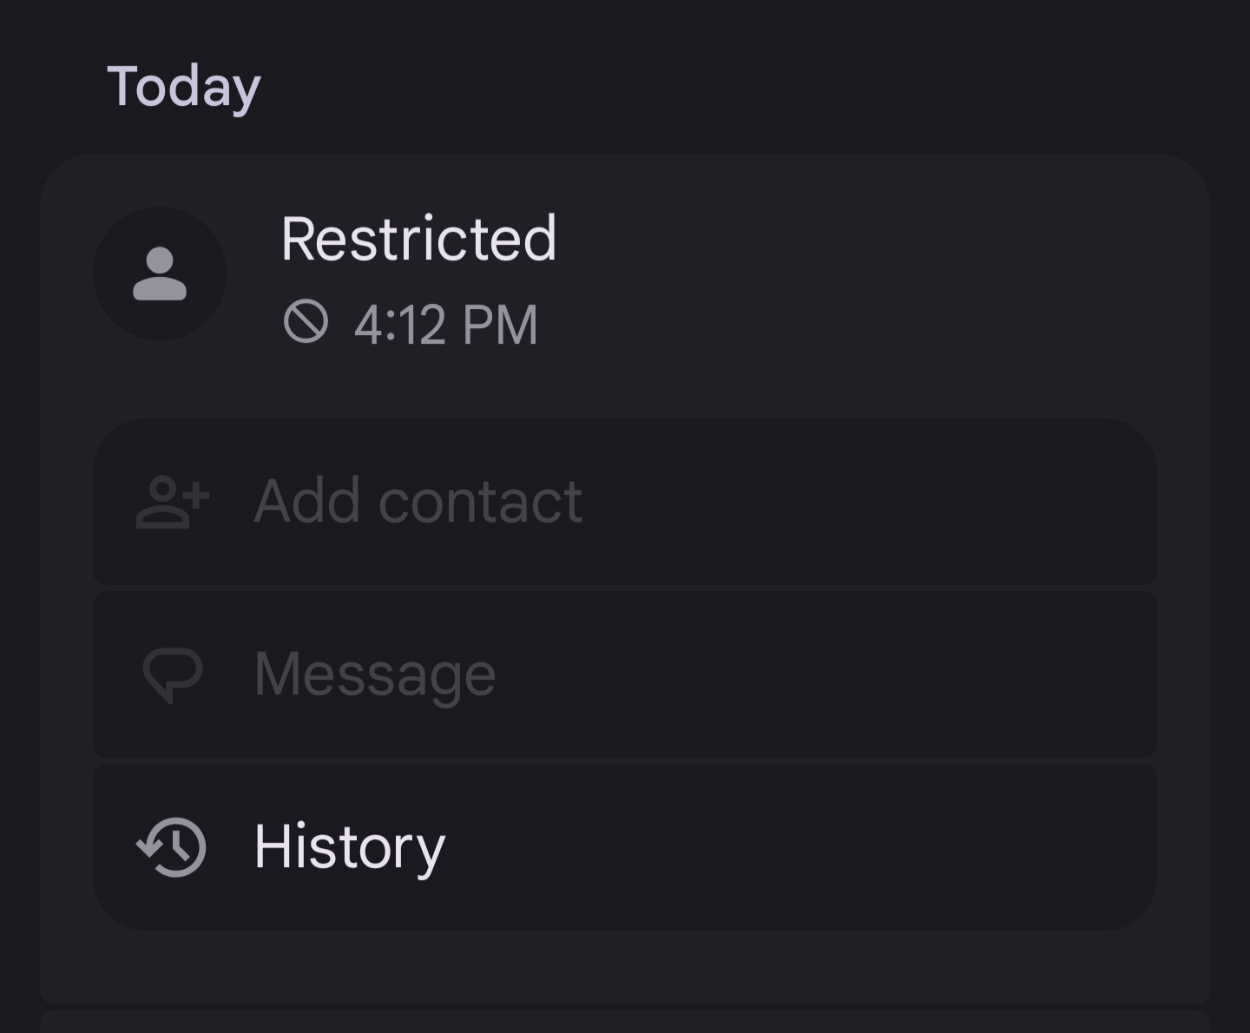Tap empty card space beneath the History row
This screenshot has width=1250, height=1033.
click(x=625, y=965)
